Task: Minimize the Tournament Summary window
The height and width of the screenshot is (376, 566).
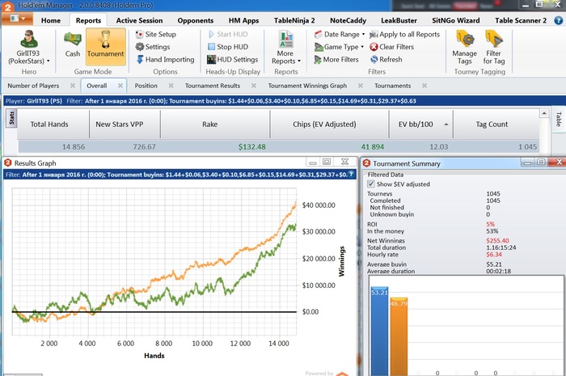Action: 527,163
